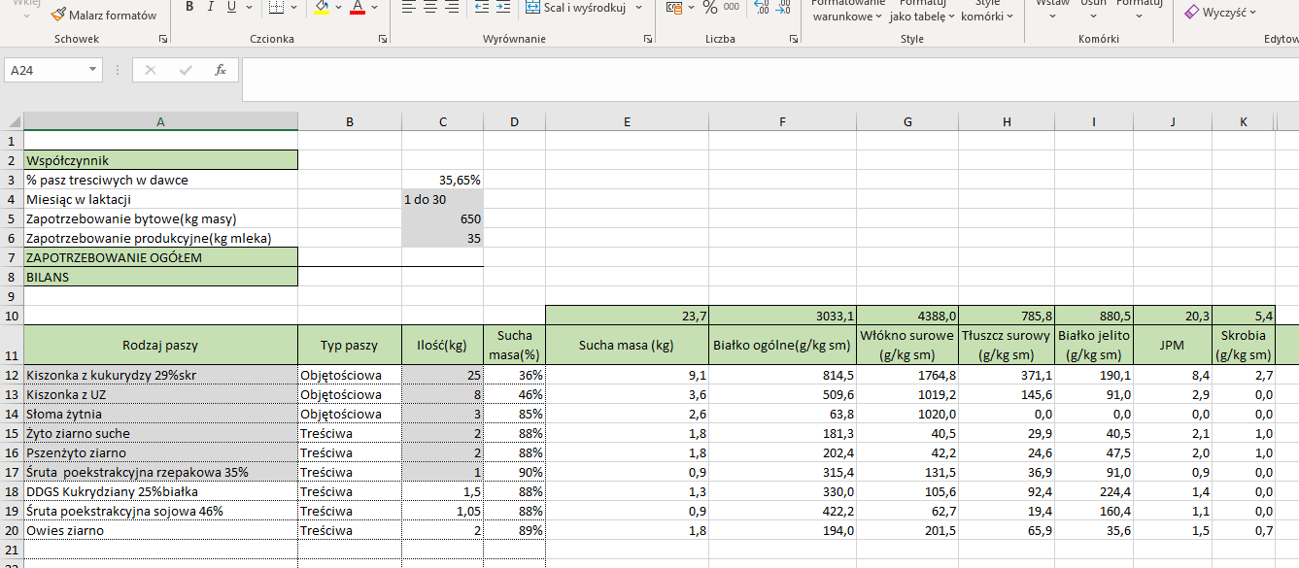Screen dimensions: 1299x568
Task: Open the Wyczyść clear menu
Action: [1219, 12]
